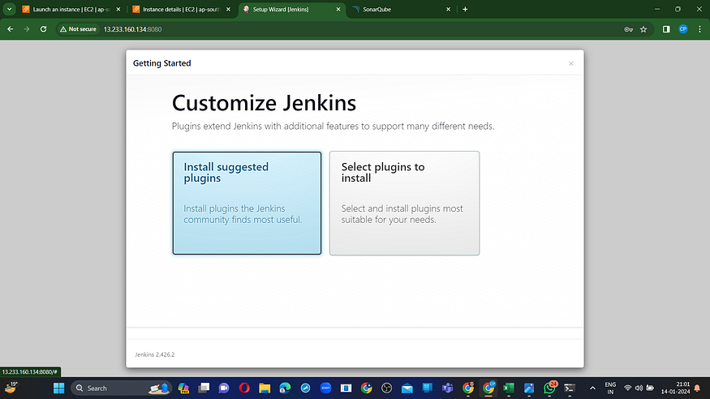Image resolution: width=710 pixels, height=399 pixels.
Task: Open Opera browser from taskbar
Action: 244,388
